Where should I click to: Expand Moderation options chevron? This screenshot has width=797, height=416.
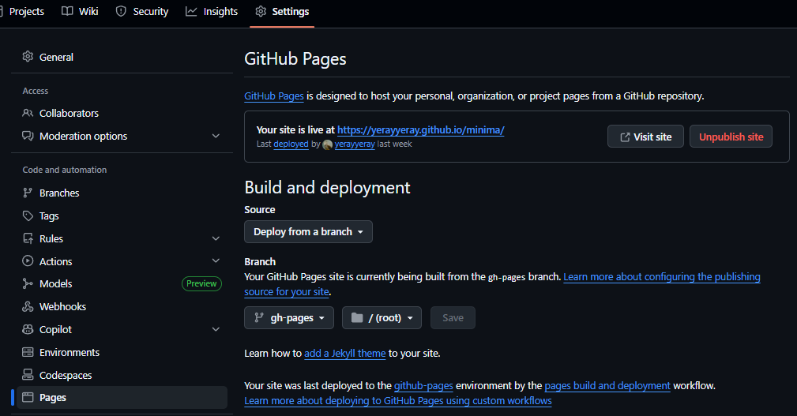(216, 136)
